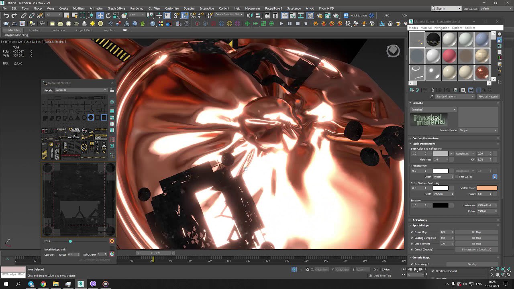The width and height of the screenshot is (514, 289).
Task: Open the folder icon in Decal Placer
Action: pos(112,91)
